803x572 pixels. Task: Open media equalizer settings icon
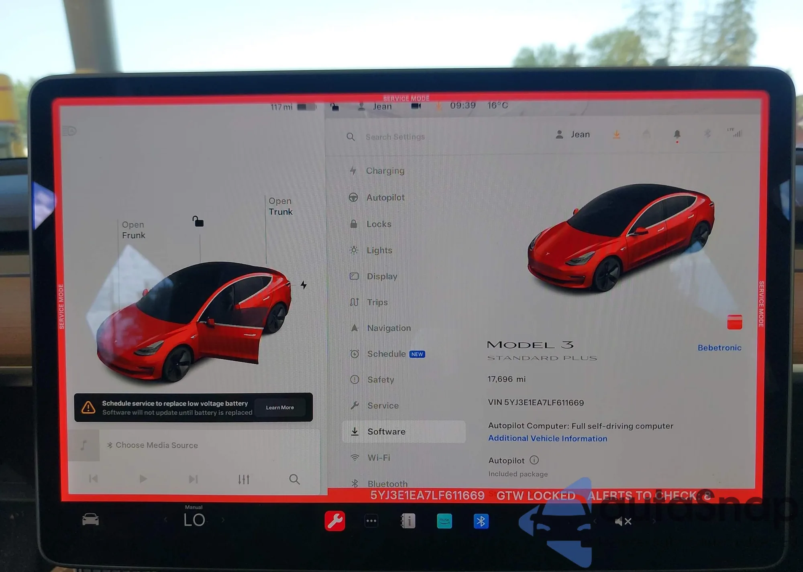(244, 479)
